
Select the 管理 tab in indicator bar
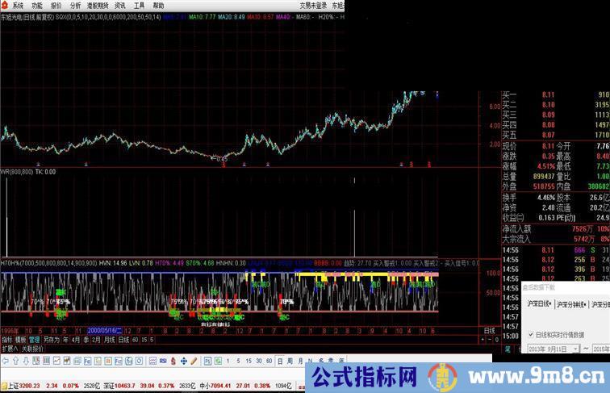(x=34, y=340)
